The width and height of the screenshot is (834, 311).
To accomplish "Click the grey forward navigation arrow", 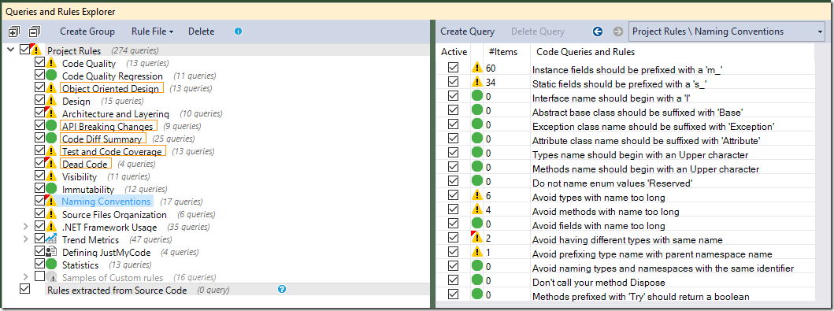I will point(617,31).
